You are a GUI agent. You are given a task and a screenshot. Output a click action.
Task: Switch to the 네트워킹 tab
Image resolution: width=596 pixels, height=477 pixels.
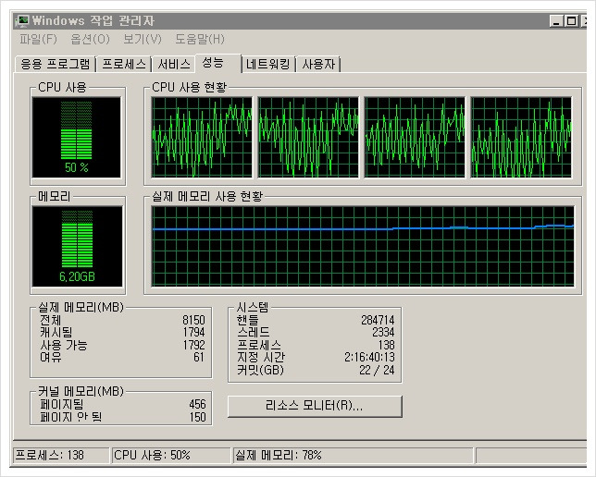pyautogui.click(x=268, y=64)
